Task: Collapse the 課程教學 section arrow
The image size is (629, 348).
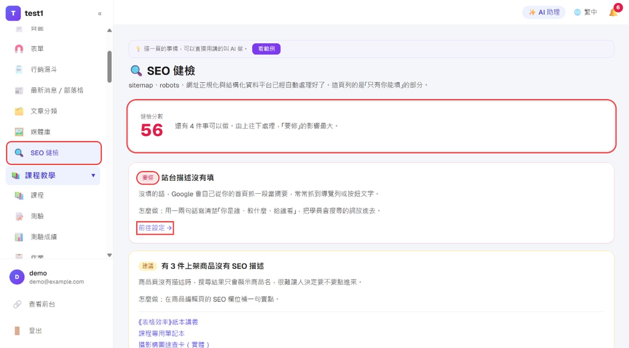Action: pos(93,176)
